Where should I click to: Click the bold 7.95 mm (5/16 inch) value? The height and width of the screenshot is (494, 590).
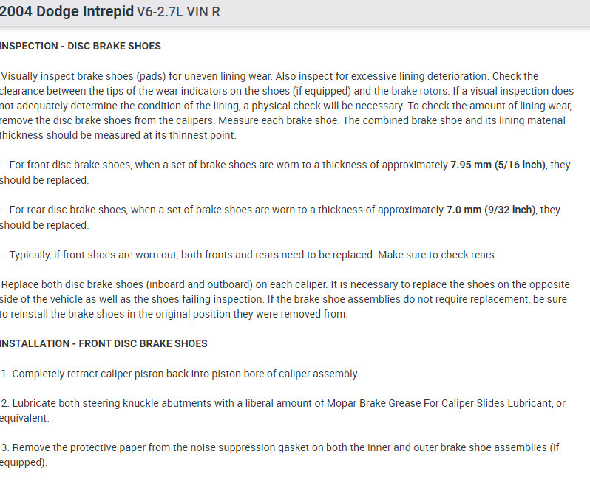point(498,165)
